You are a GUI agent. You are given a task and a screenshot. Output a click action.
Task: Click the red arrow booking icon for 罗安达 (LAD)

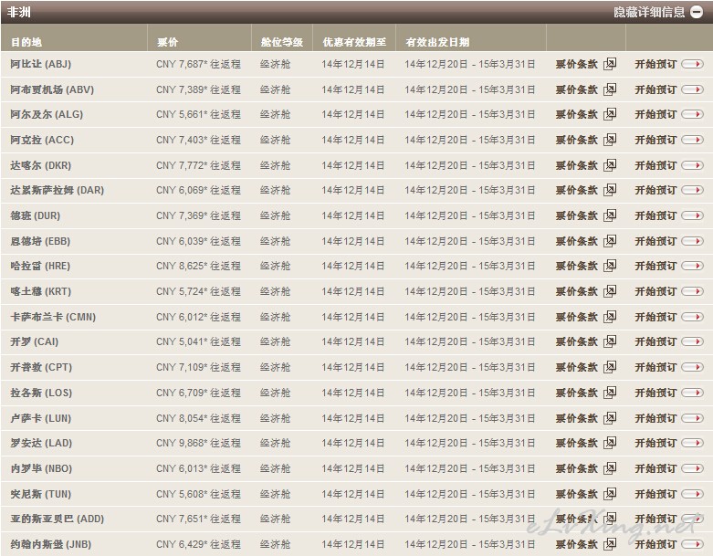(x=693, y=443)
